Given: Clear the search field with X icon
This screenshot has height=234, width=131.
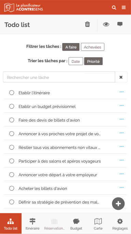Looking at the screenshot, I should point(121,77).
